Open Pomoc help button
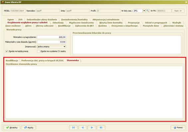The height and width of the screenshot is (132, 188). (x=178, y=128)
